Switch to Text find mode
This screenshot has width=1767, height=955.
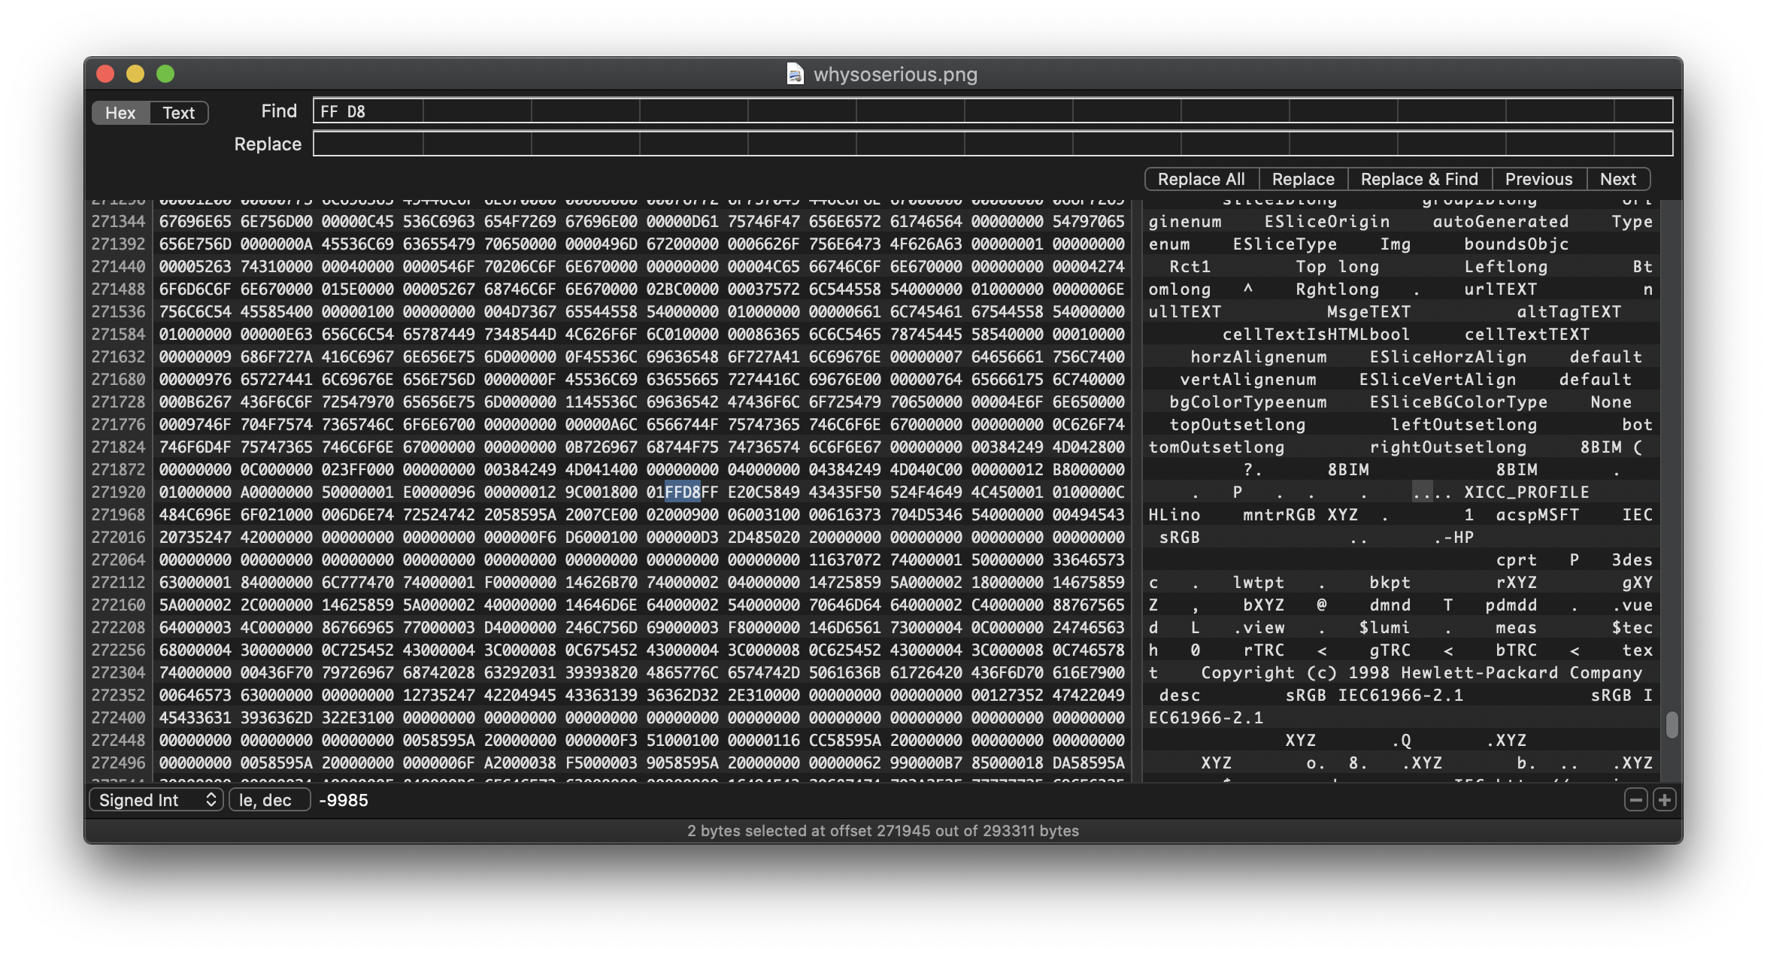(179, 113)
